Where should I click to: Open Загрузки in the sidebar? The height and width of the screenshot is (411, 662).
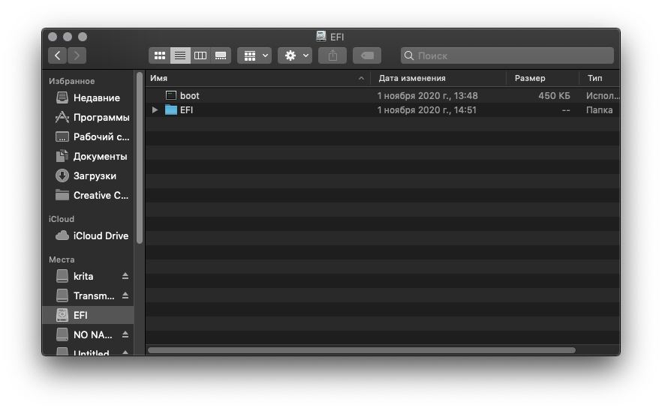(x=89, y=176)
